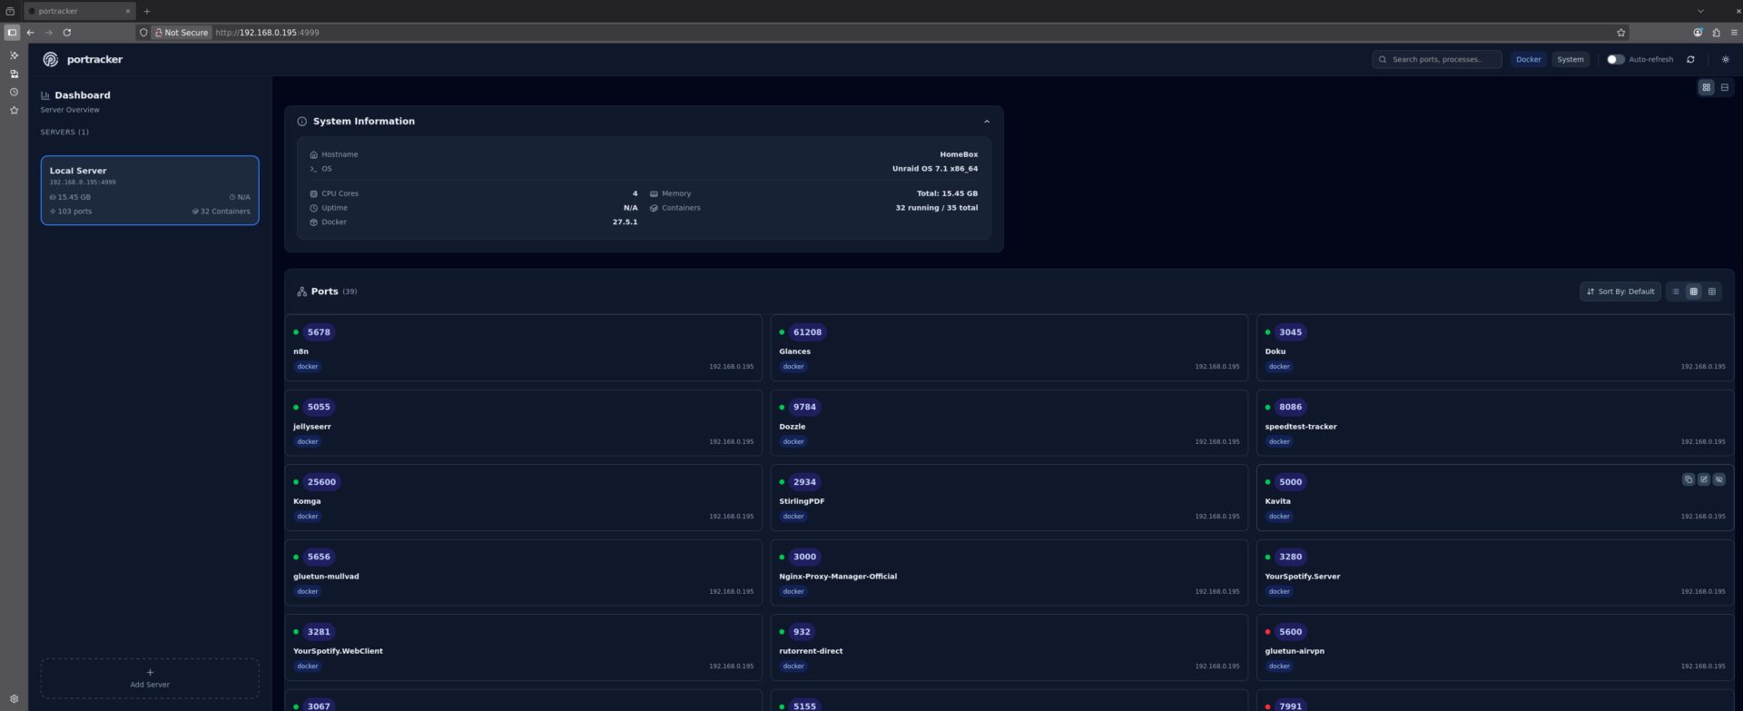This screenshot has width=1743, height=711.
Task: Open port 932 for rutorrent-direct
Action: [802, 632]
